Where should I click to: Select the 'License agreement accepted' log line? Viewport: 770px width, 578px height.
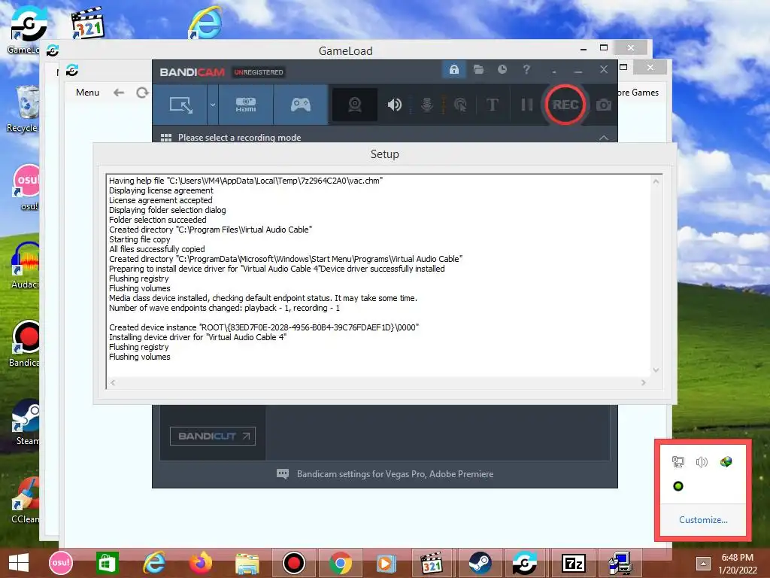point(161,200)
